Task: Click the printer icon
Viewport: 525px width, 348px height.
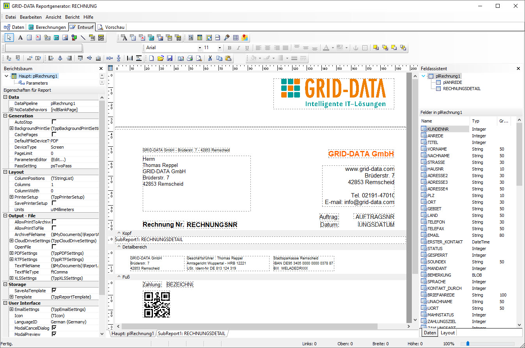Action: (x=190, y=58)
